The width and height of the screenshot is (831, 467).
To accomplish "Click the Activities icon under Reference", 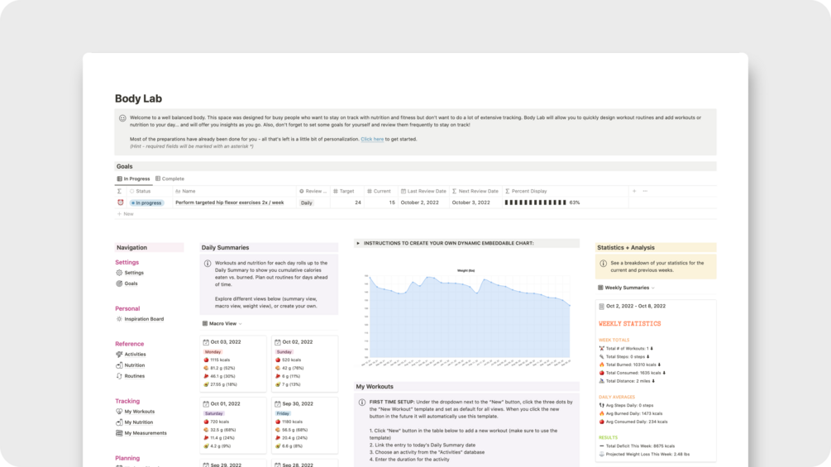I will 119,355.
